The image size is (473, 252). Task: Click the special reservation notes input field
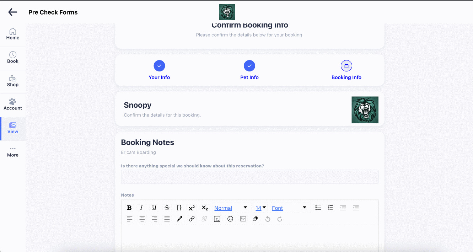(x=249, y=177)
